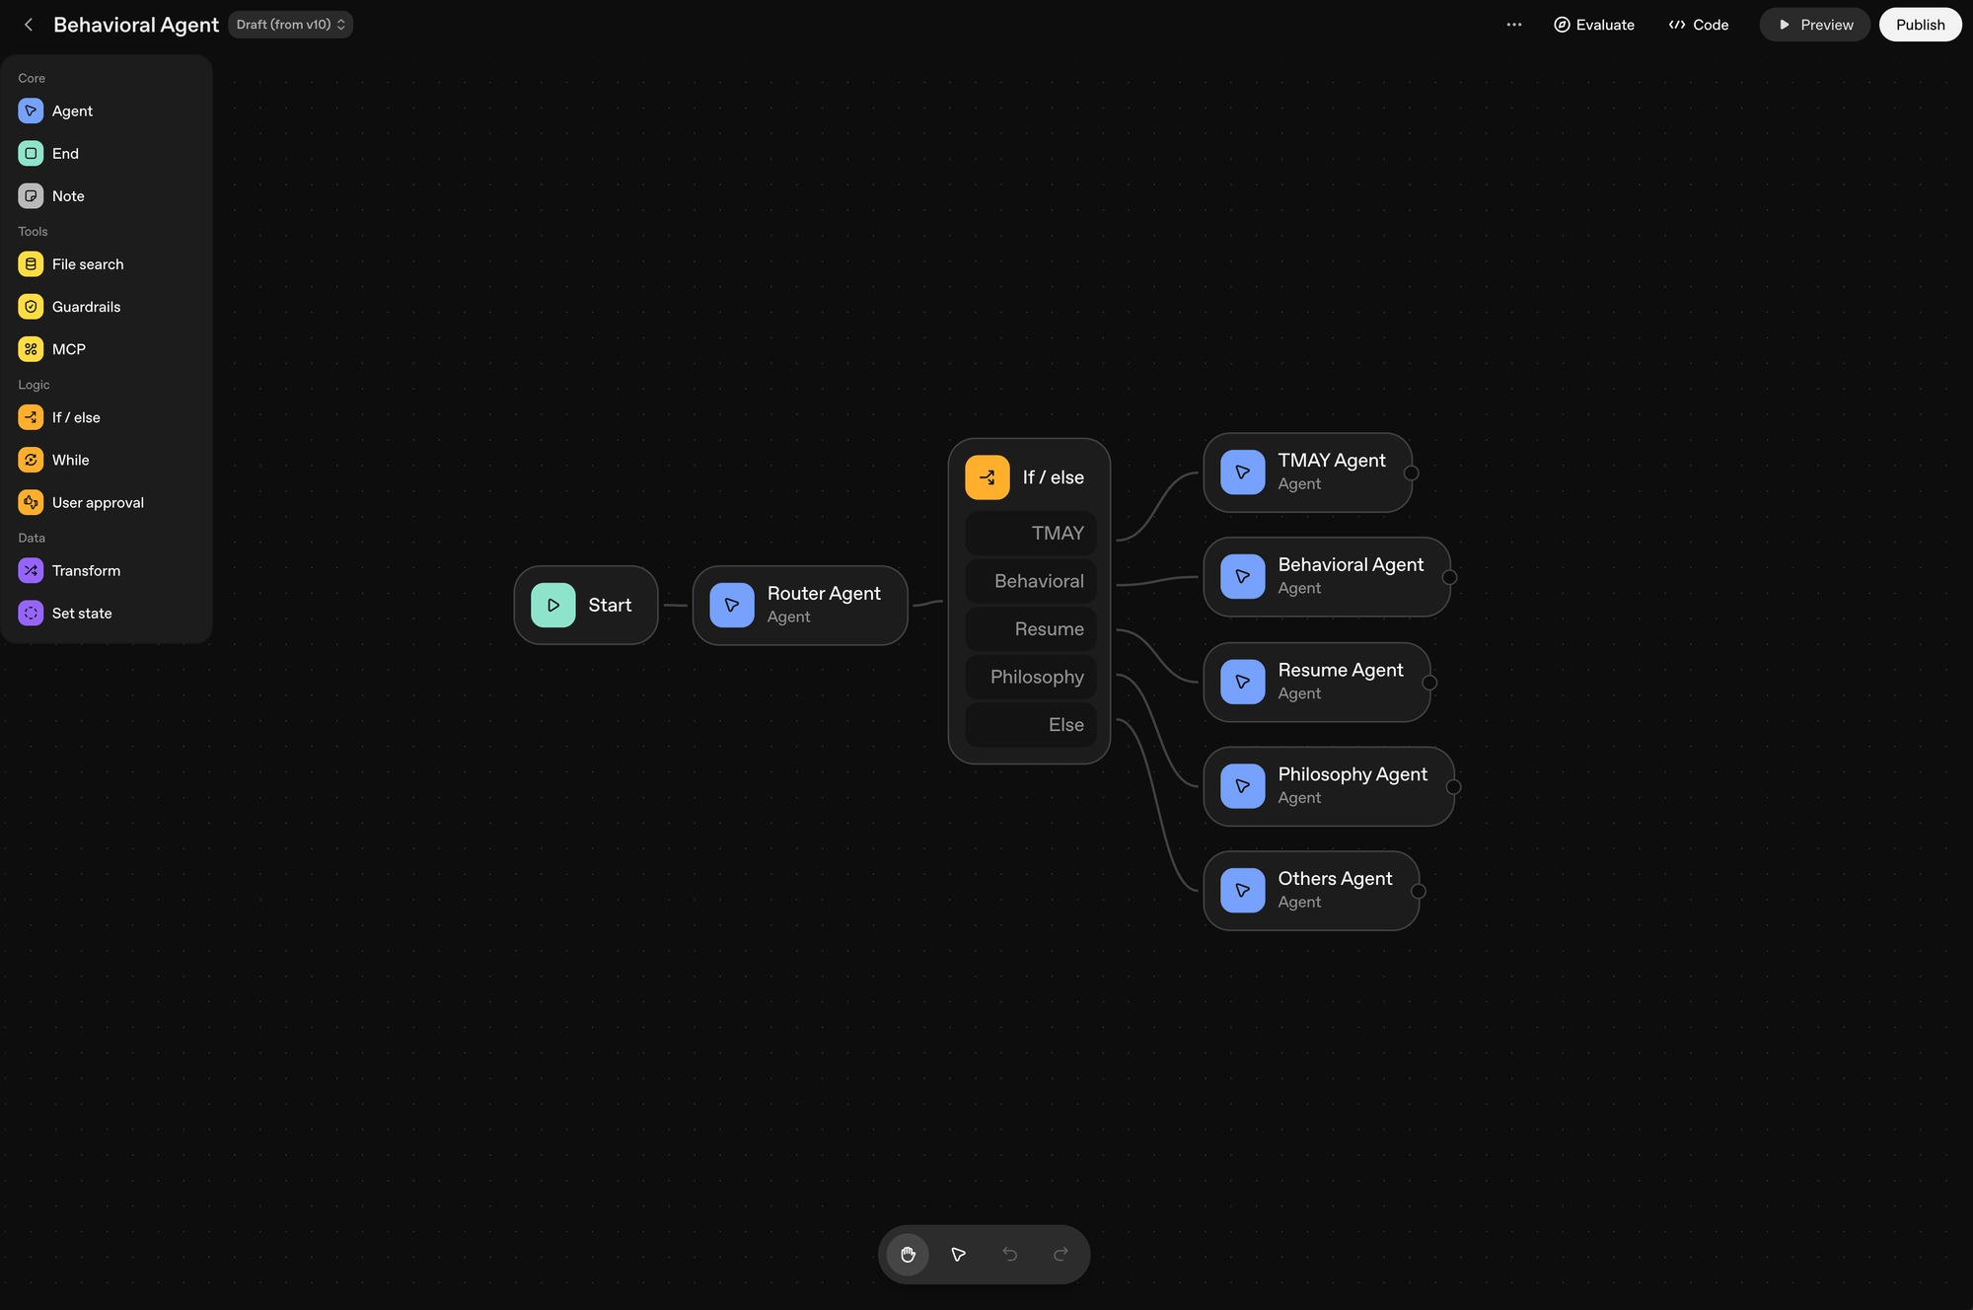
Task: Click the MCP tool in sidebar
Action: click(68, 349)
